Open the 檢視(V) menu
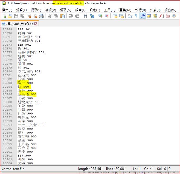Image resolution: width=180 pixels, height=174 pixels. pyautogui.click(x=51, y=10)
